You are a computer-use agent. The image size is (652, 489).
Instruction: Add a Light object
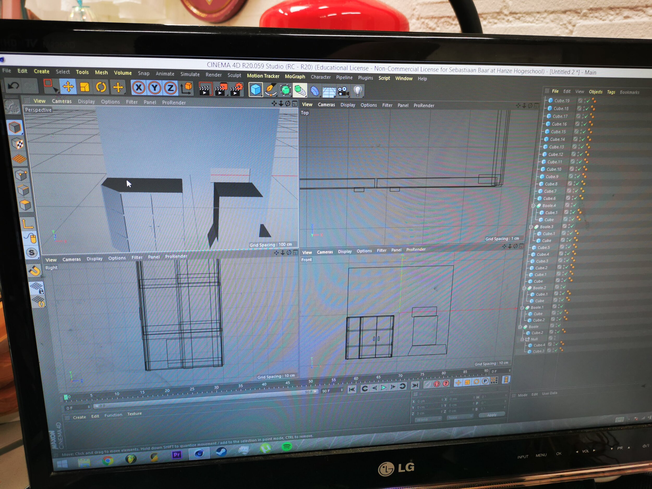pos(358,91)
